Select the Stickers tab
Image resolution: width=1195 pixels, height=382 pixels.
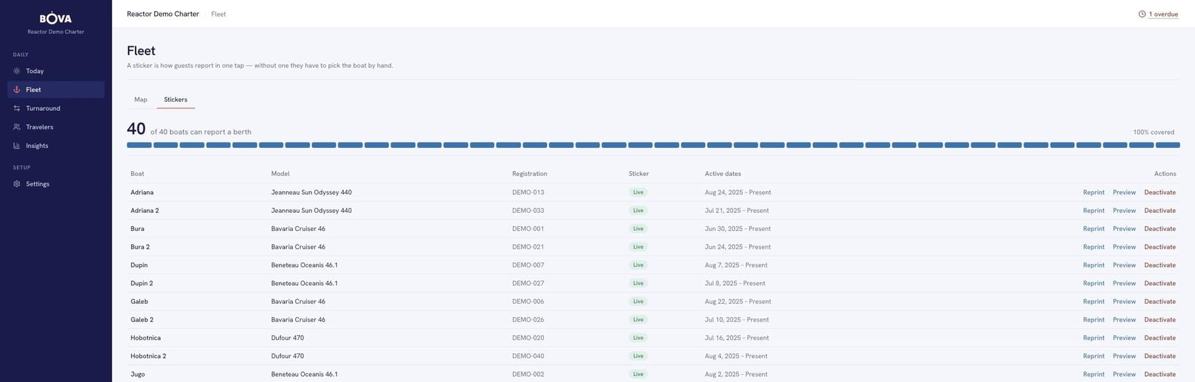tap(176, 99)
